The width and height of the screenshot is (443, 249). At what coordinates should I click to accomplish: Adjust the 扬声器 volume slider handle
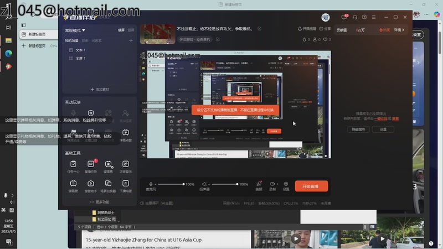237,184
